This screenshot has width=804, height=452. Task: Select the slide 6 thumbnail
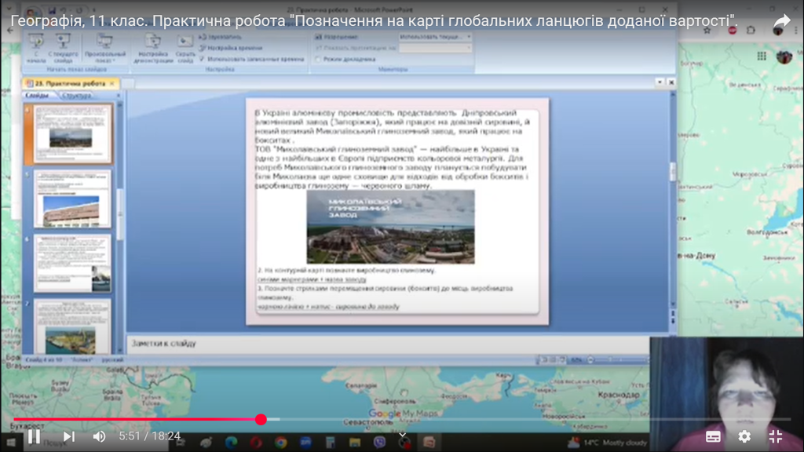coord(72,264)
